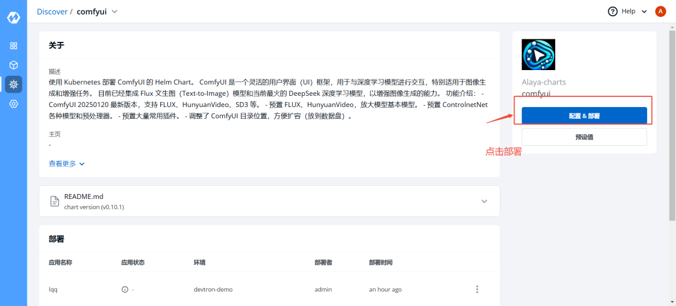Click the Help question mark icon
This screenshot has height=306, width=676.
(x=613, y=12)
